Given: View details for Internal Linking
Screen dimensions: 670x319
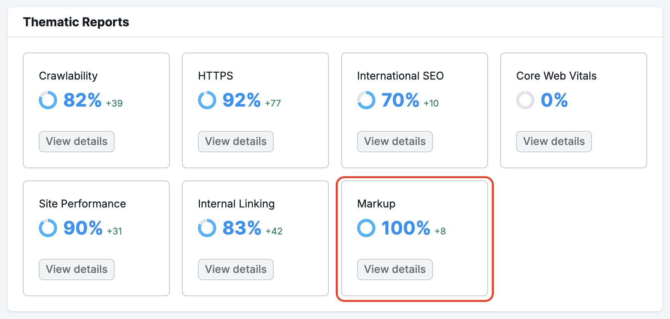Looking at the screenshot, I should (x=236, y=270).
